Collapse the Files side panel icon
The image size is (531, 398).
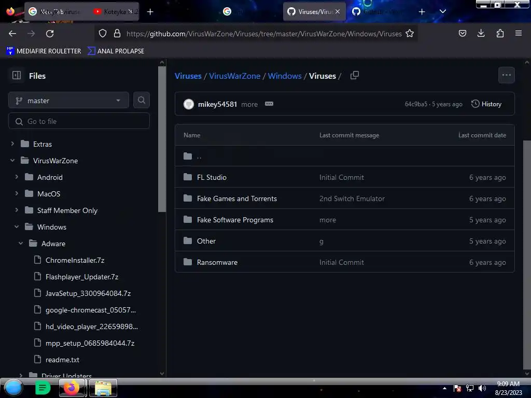click(17, 75)
